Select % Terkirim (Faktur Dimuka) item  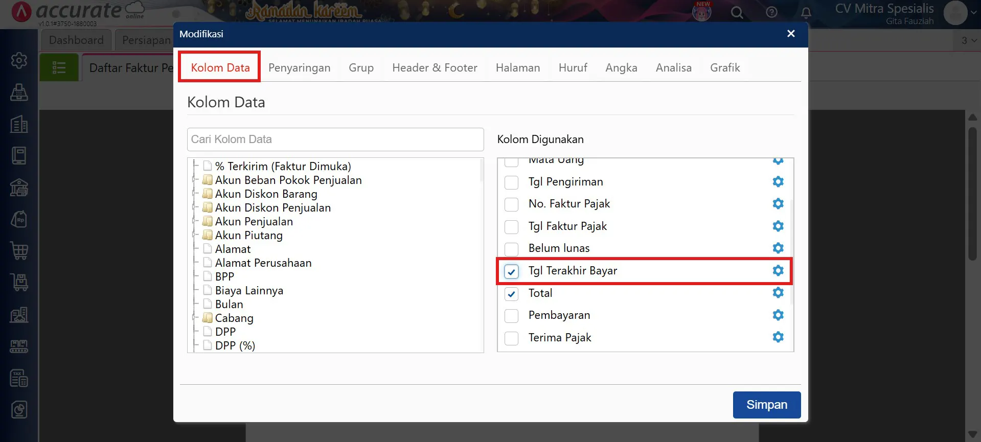(283, 166)
